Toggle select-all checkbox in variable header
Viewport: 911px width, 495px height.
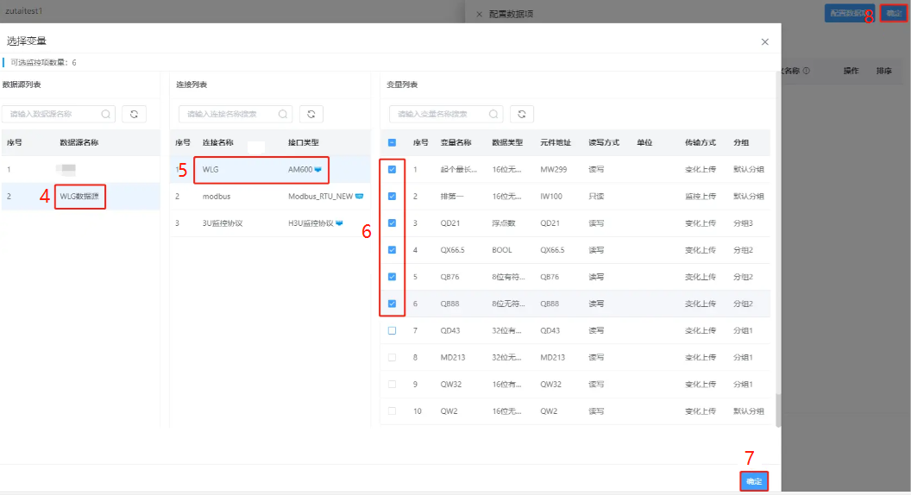point(393,143)
